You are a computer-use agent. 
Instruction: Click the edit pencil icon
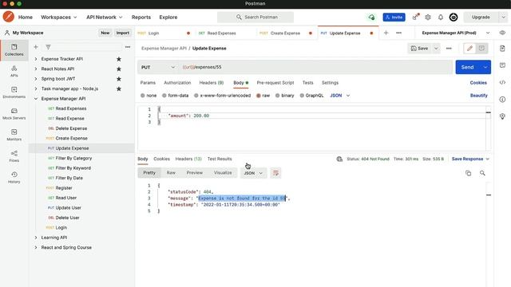coord(469,49)
